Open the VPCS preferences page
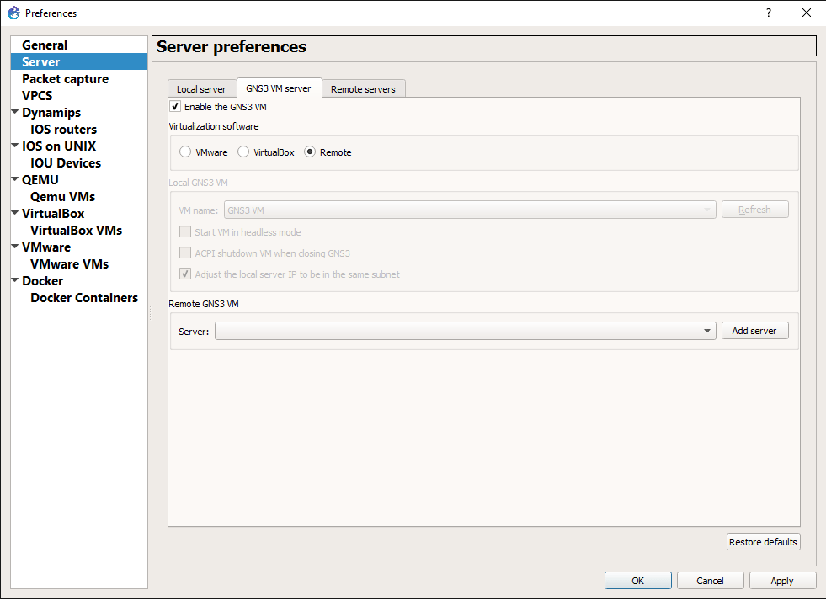826x601 pixels. coord(37,96)
